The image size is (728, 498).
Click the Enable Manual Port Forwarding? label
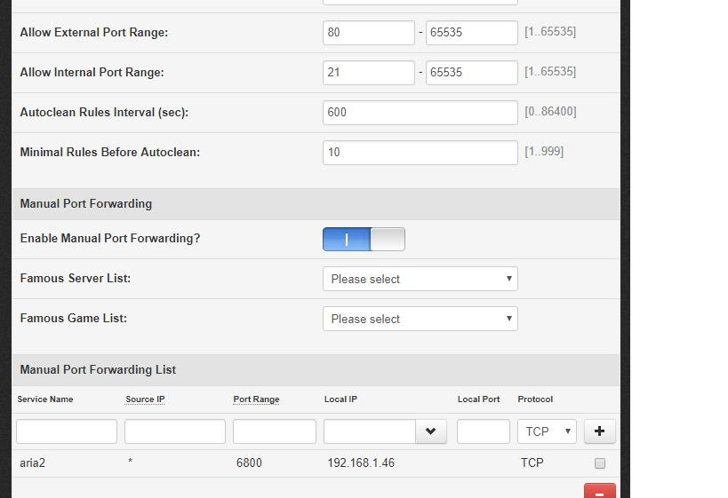pyautogui.click(x=110, y=238)
